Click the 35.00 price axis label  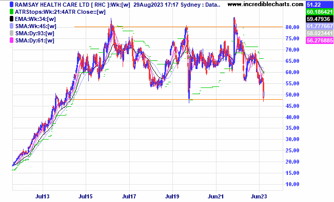292,128
